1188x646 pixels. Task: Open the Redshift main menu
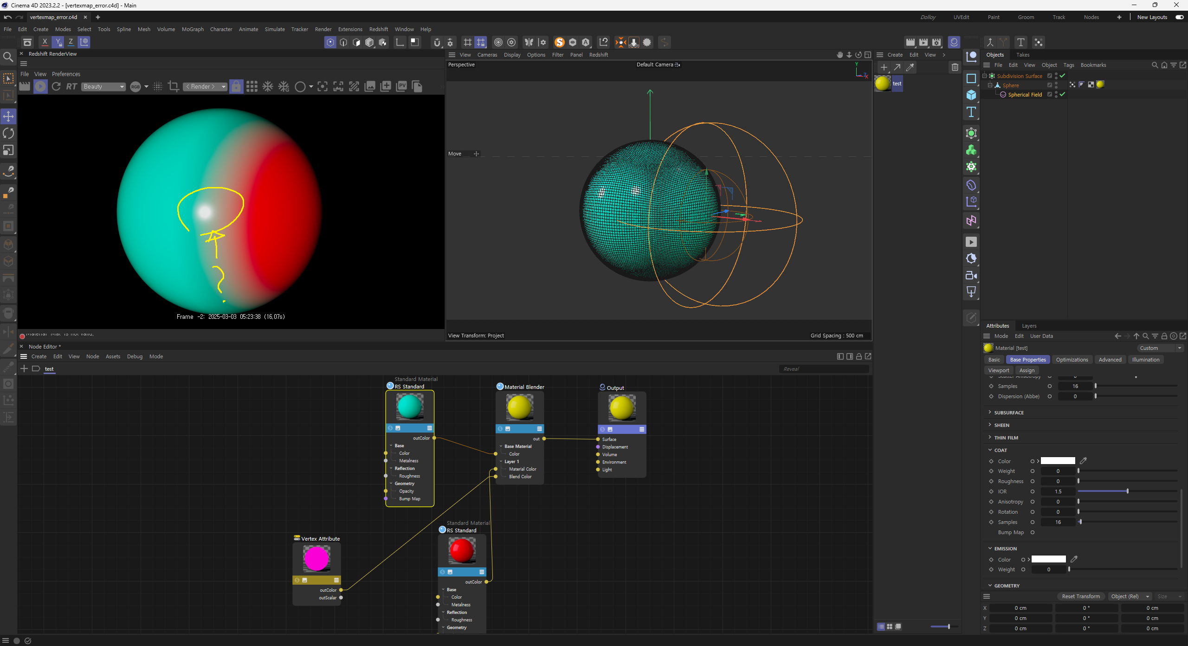point(378,29)
